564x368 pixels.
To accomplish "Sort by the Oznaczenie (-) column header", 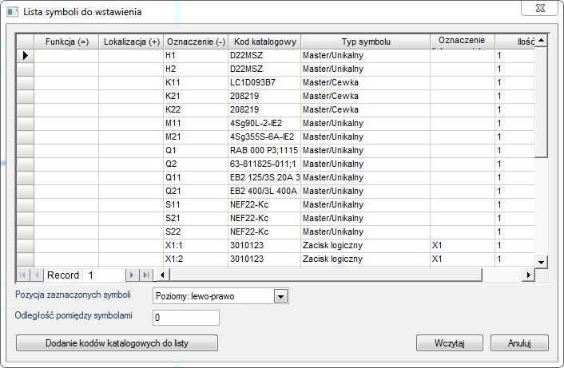I will (196, 42).
